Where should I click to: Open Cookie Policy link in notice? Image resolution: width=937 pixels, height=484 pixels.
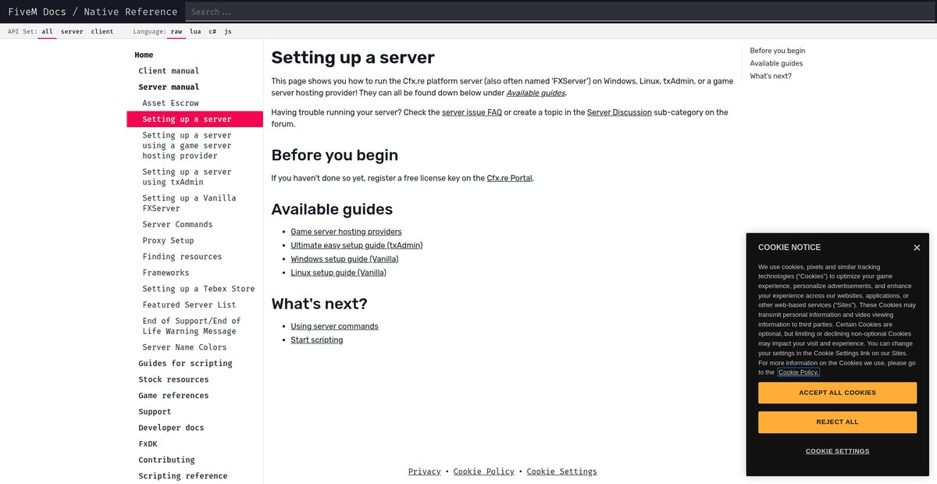pyautogui.click(x=799, y=372)
